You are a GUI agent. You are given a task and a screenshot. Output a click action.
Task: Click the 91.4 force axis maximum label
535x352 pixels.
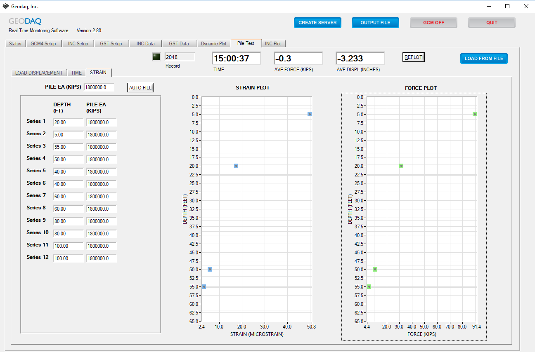point(476,327)
